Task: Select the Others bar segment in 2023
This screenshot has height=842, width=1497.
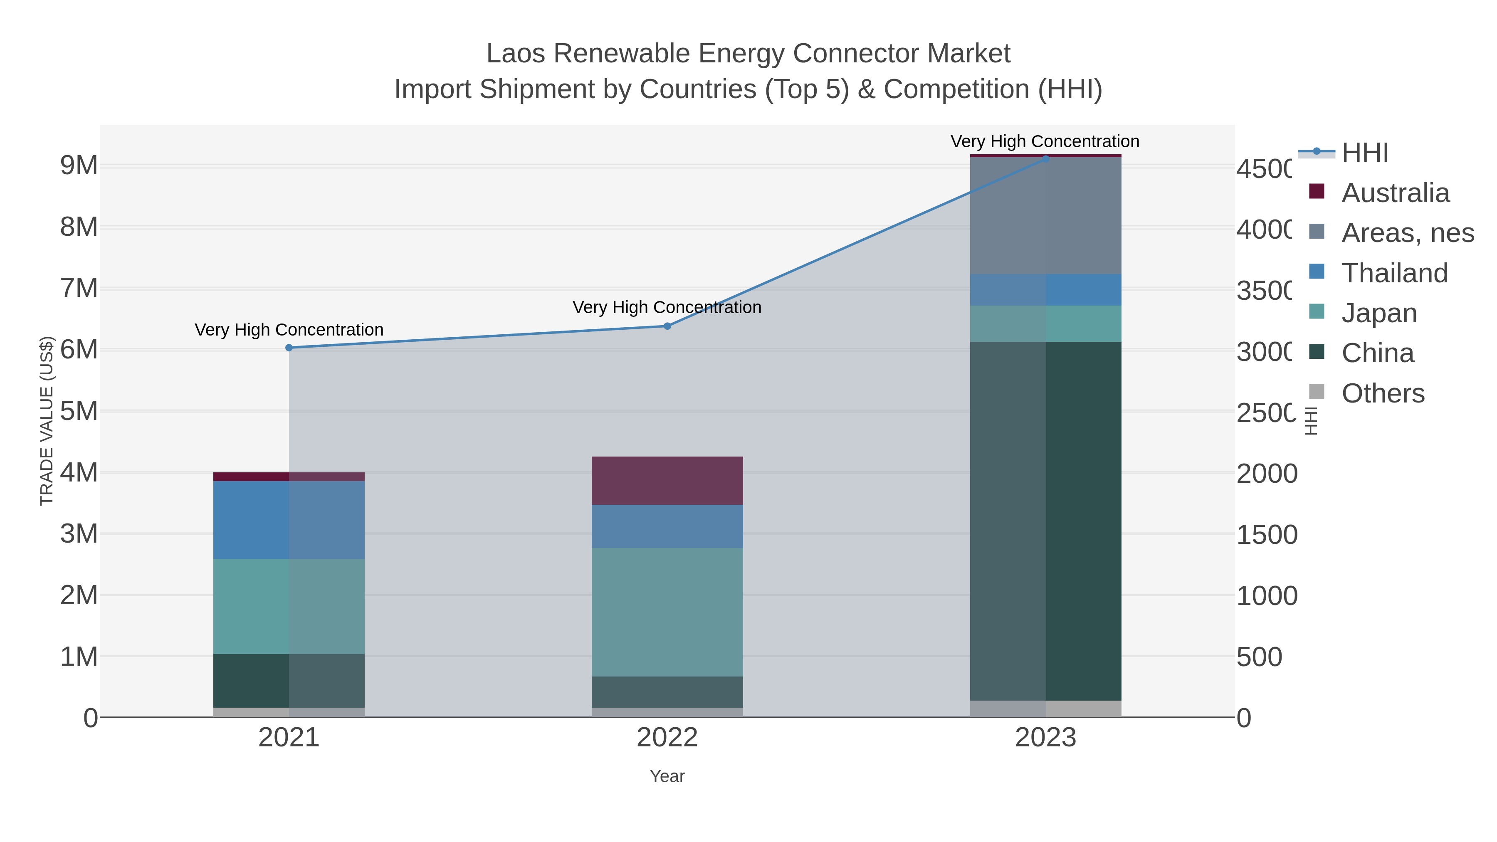Action: click(1045, 709)
